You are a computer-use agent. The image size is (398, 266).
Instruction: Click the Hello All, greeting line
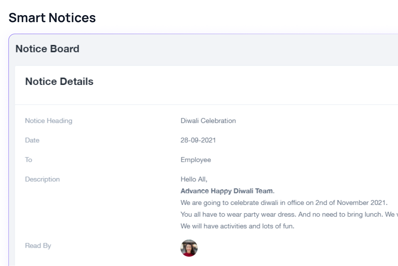tap(194, 179)
